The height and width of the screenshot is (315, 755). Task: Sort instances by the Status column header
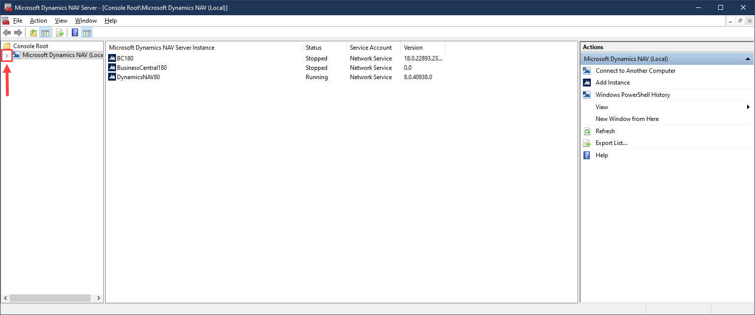coord(314,48)
